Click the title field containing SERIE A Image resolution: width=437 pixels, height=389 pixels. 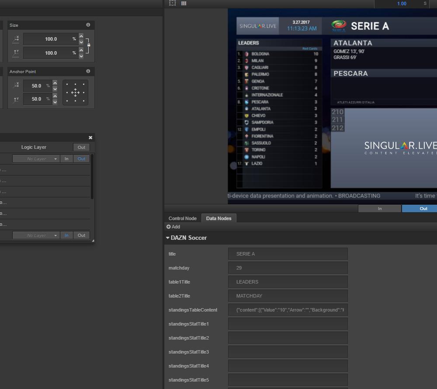click(x=288, y=254)
